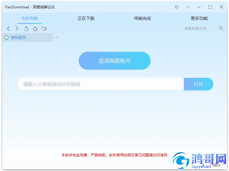The height and width of the screenshot is (171, 229).
Task: Focus the share link input field
Action: [x=101, y=84]
